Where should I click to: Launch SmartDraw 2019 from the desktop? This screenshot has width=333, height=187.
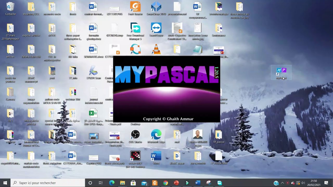[x=156, y=9]
